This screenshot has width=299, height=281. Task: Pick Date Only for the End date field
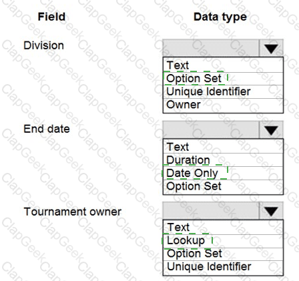[x=223, y=174]
